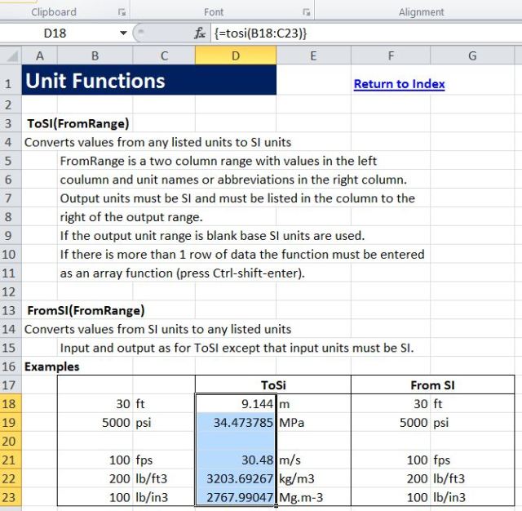522x511 pixels.
Task: Select column A header
Action: 39,56
